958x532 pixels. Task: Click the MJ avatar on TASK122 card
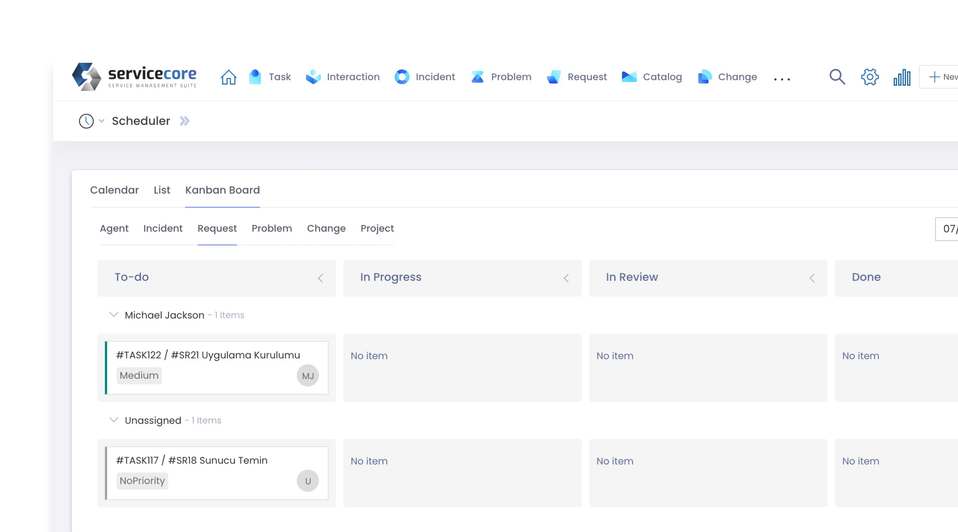308,375
